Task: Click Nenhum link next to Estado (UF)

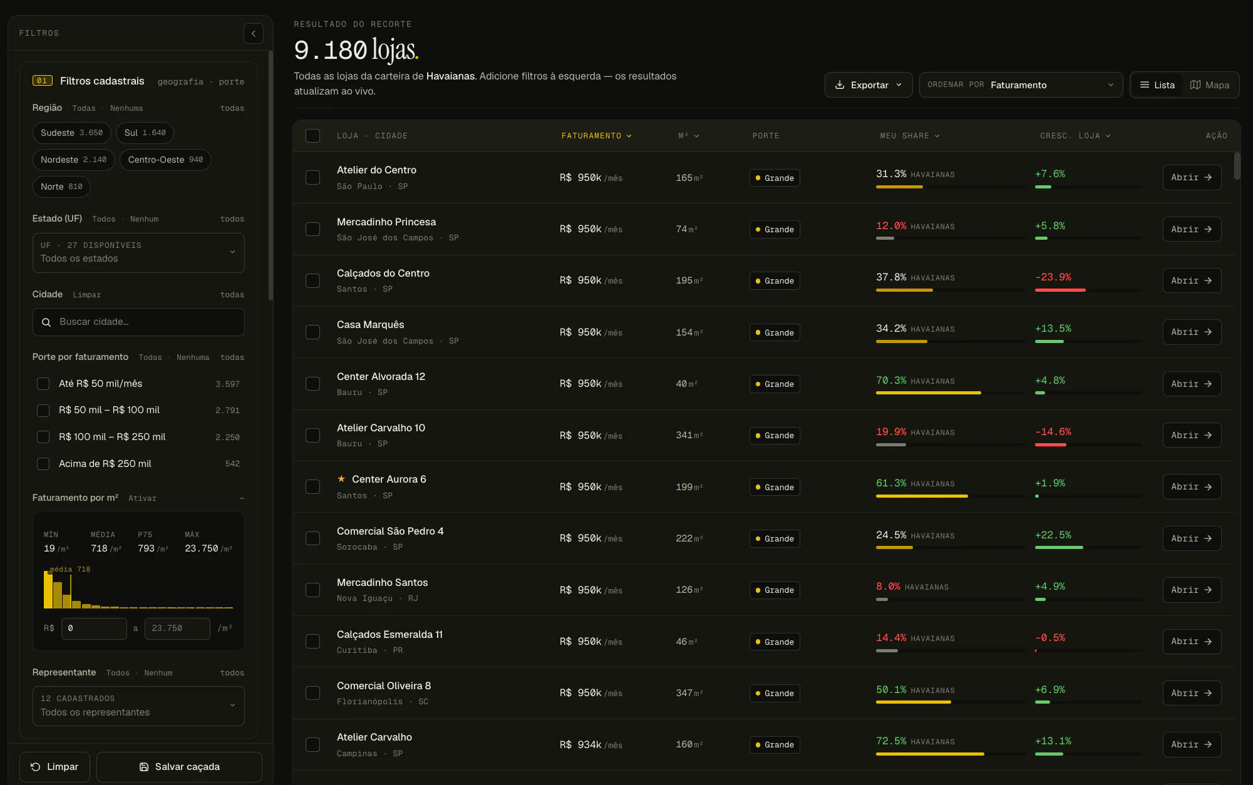Action: click(144, 219)
